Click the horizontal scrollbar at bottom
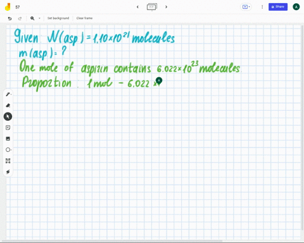 tap(112, 240)
